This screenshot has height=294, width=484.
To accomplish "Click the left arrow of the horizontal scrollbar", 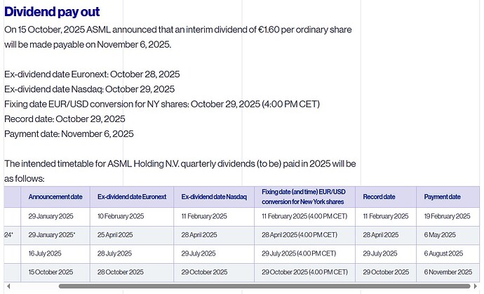I will [7, 286].
